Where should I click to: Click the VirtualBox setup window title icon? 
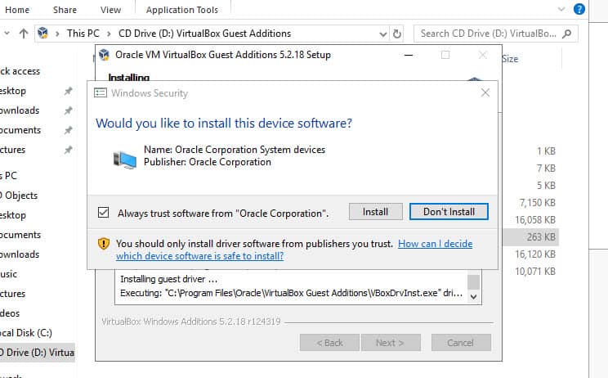click(104, 55)
